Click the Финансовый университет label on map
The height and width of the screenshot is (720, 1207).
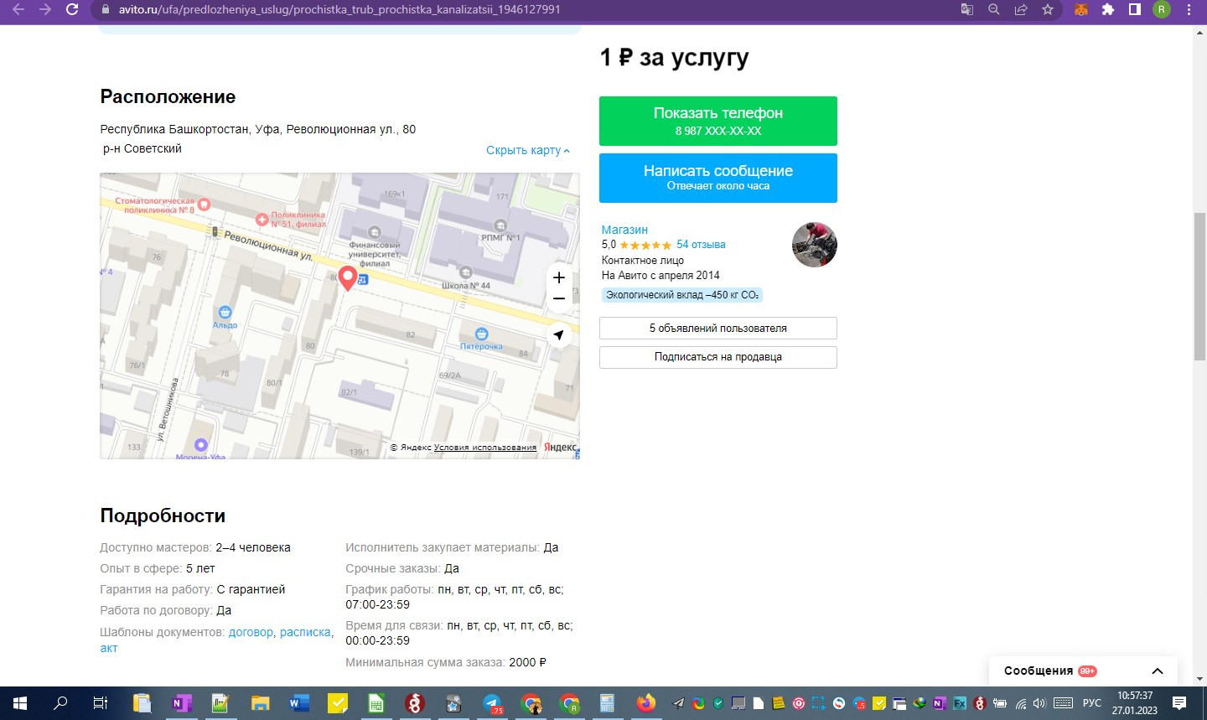pos(375,254)
